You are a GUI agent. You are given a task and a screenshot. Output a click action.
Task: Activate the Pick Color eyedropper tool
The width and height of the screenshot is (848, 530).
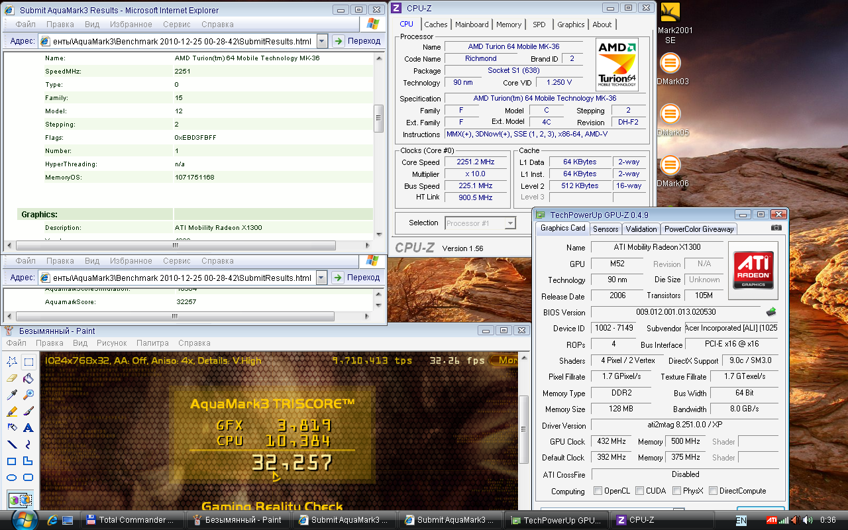(x=12, y=394)
